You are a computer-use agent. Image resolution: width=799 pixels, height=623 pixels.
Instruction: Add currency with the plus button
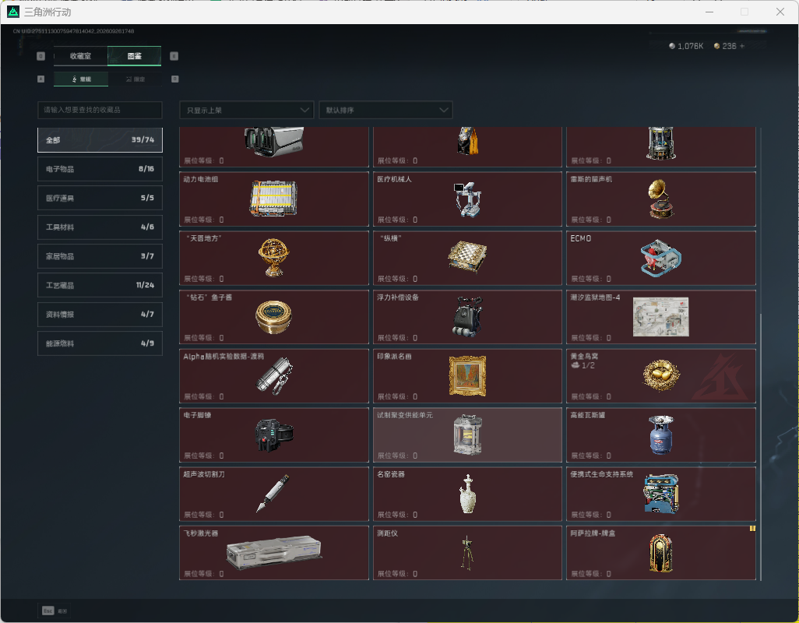click(x=742, y=46)
